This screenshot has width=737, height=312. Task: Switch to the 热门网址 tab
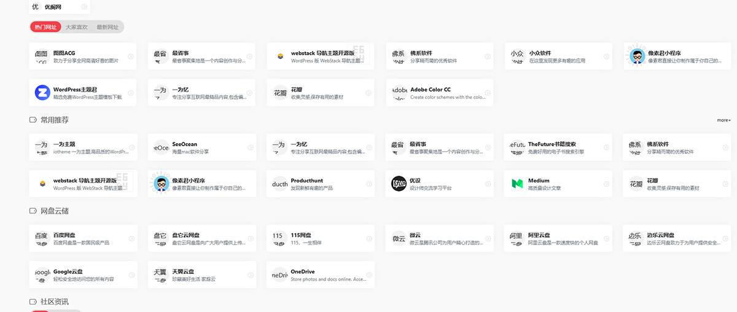[45, 27]
